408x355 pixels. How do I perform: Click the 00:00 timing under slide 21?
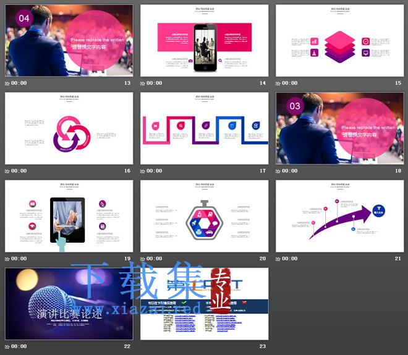click(x=289, y=259)
